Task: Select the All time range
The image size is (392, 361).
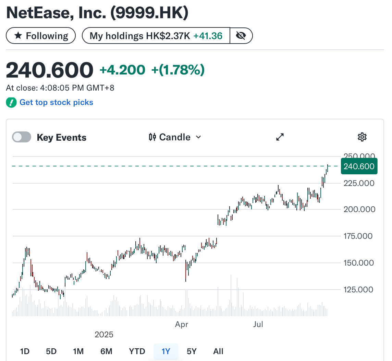Action: (218, 351)
